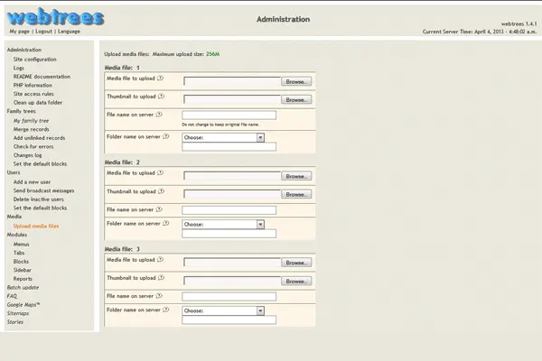Select Merge records in sidebar
The image size is (542, 361).
[x=33, y=130]
